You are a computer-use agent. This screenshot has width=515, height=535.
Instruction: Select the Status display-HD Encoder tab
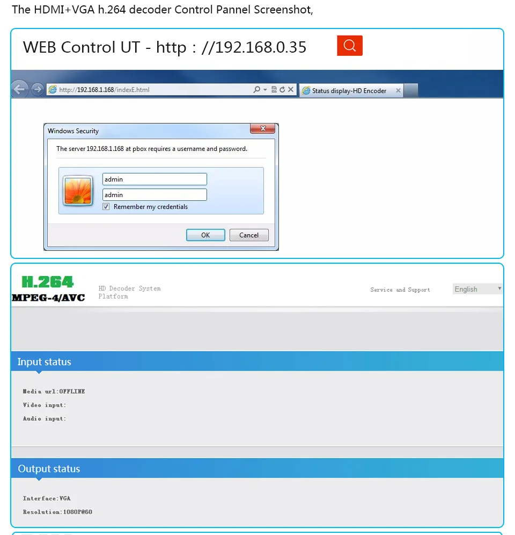351,91
